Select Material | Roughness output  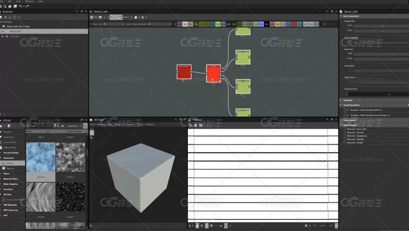[357, 136]
